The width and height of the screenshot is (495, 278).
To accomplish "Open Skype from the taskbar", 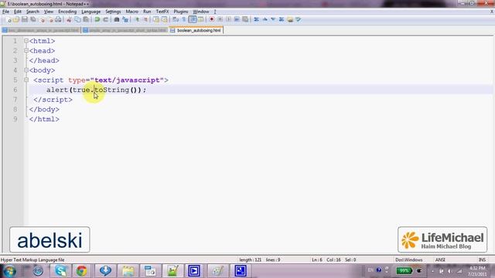I will tap(60, 271).
